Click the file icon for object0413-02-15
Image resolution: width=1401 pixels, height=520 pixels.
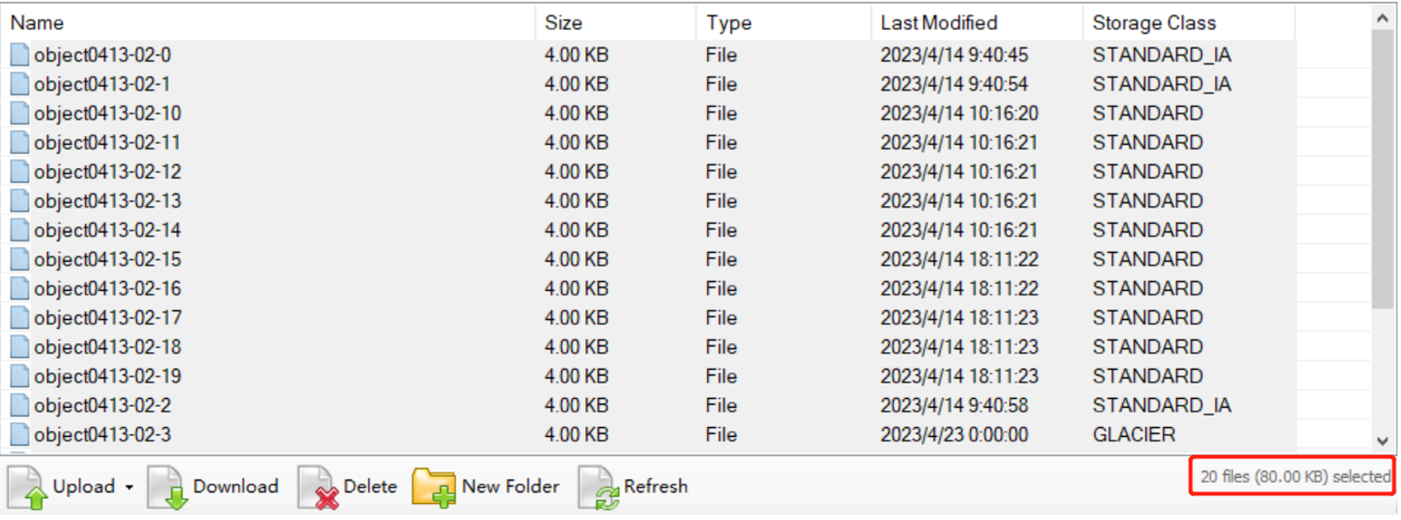19,259
